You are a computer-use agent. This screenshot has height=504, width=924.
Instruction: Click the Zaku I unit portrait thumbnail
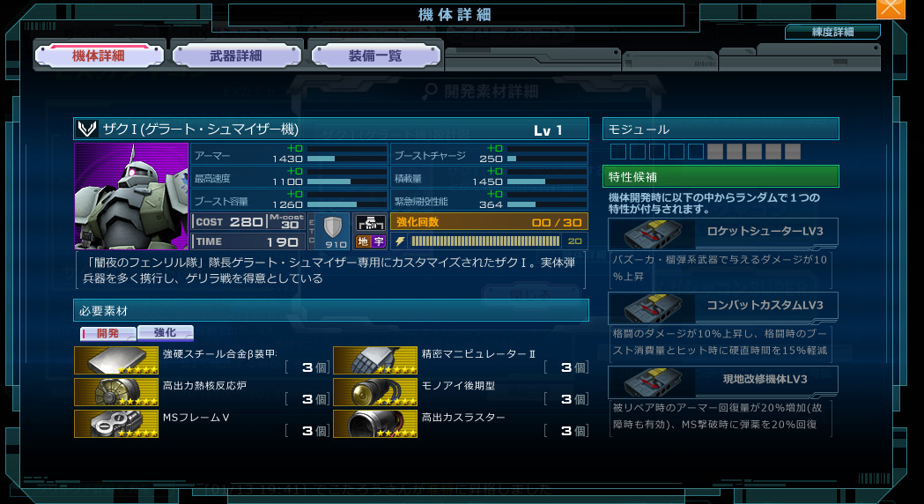click(x=131, y=196)
